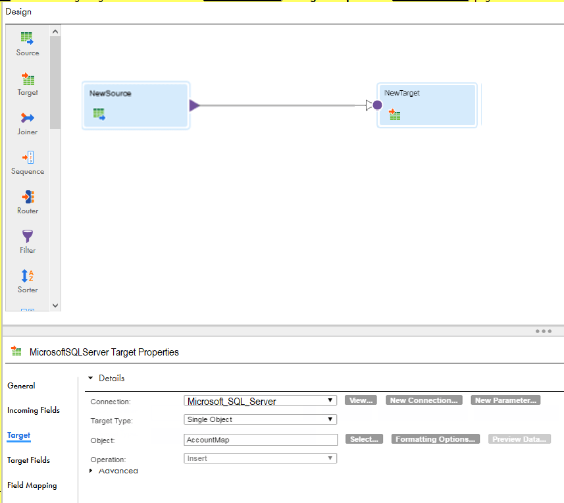
Task: Click the New Connection button
Action: [x=423, y=400]
